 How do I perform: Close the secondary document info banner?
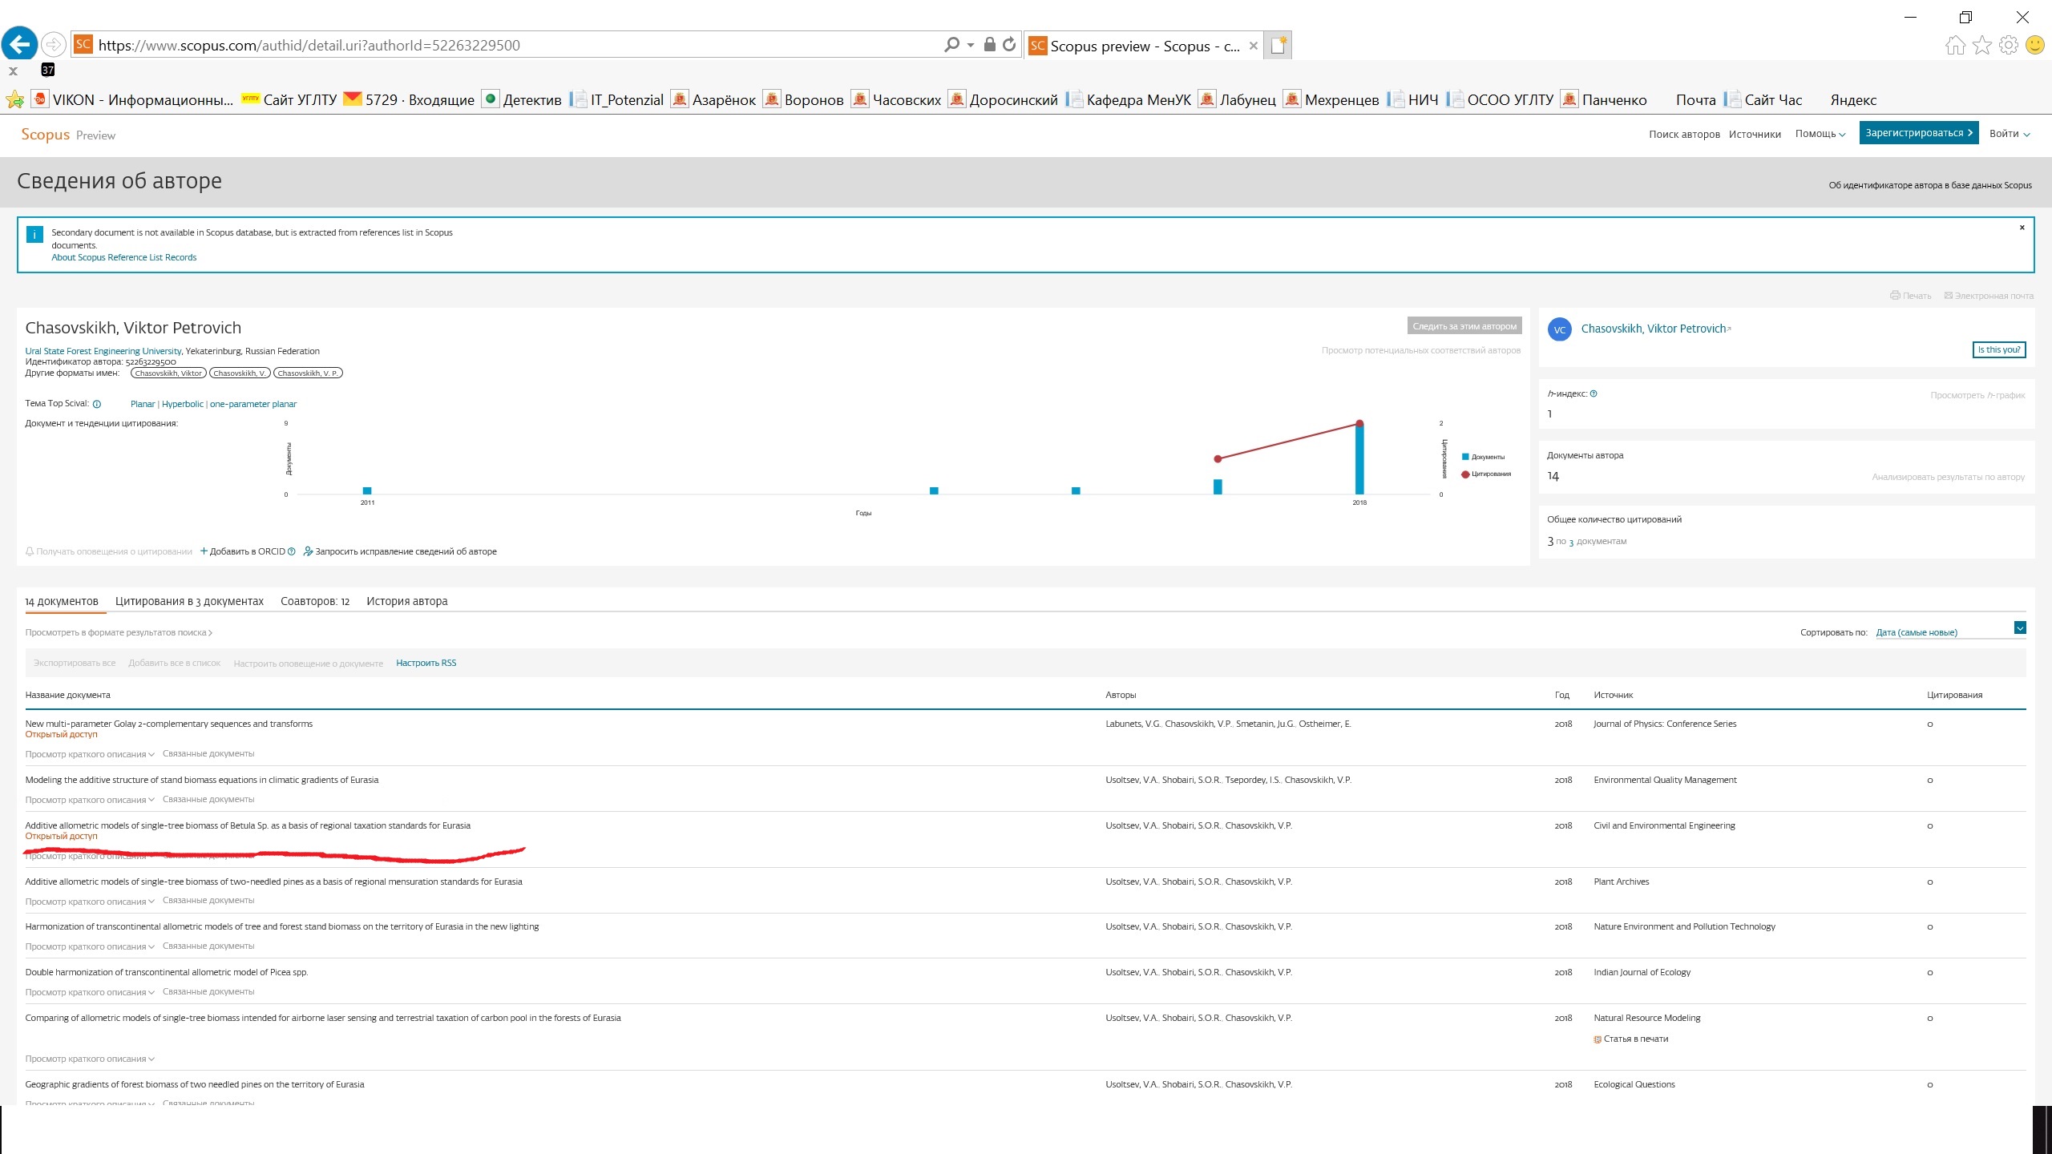(x=2022, y=228)
